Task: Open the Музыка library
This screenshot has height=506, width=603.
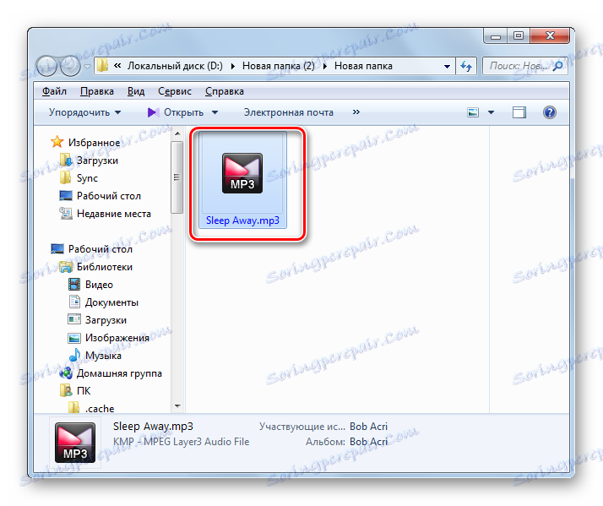Action: 103,356
